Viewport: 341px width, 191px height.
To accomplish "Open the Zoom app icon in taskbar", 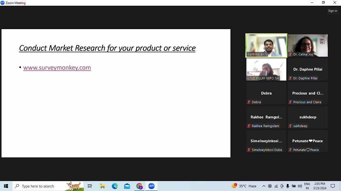I will (151, 186).
